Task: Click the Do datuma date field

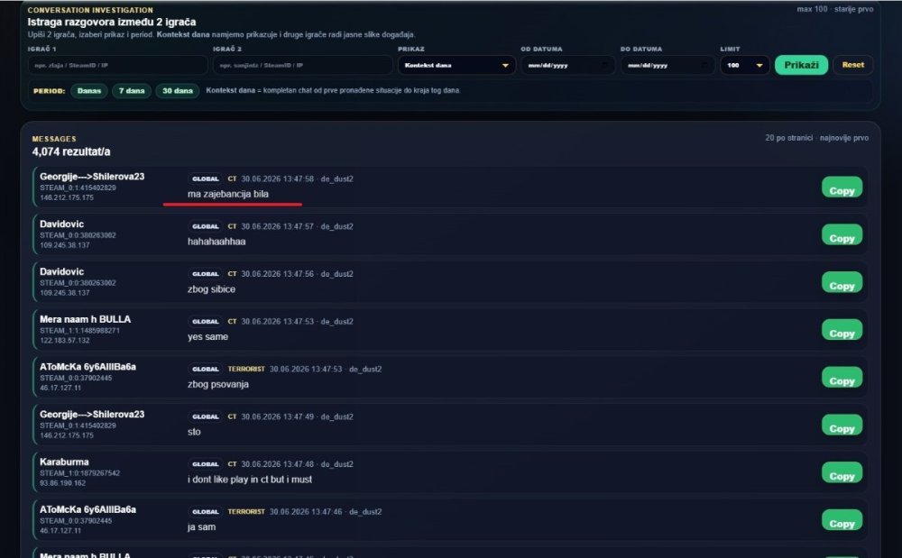Action: tap(667, 65)
